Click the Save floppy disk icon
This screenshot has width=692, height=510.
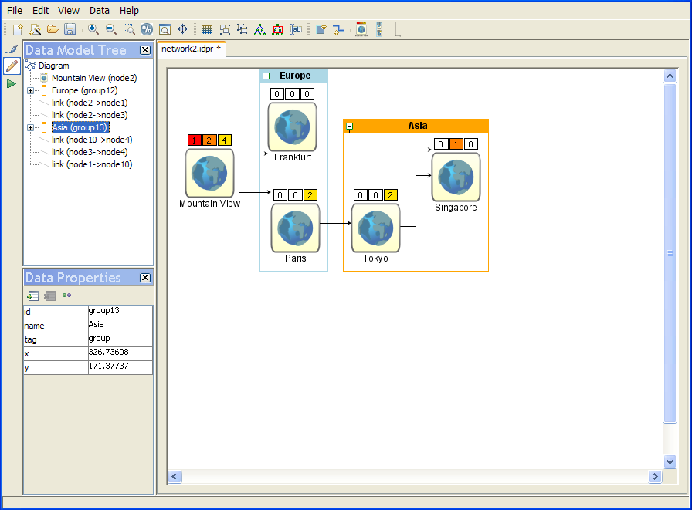[70, 29]
